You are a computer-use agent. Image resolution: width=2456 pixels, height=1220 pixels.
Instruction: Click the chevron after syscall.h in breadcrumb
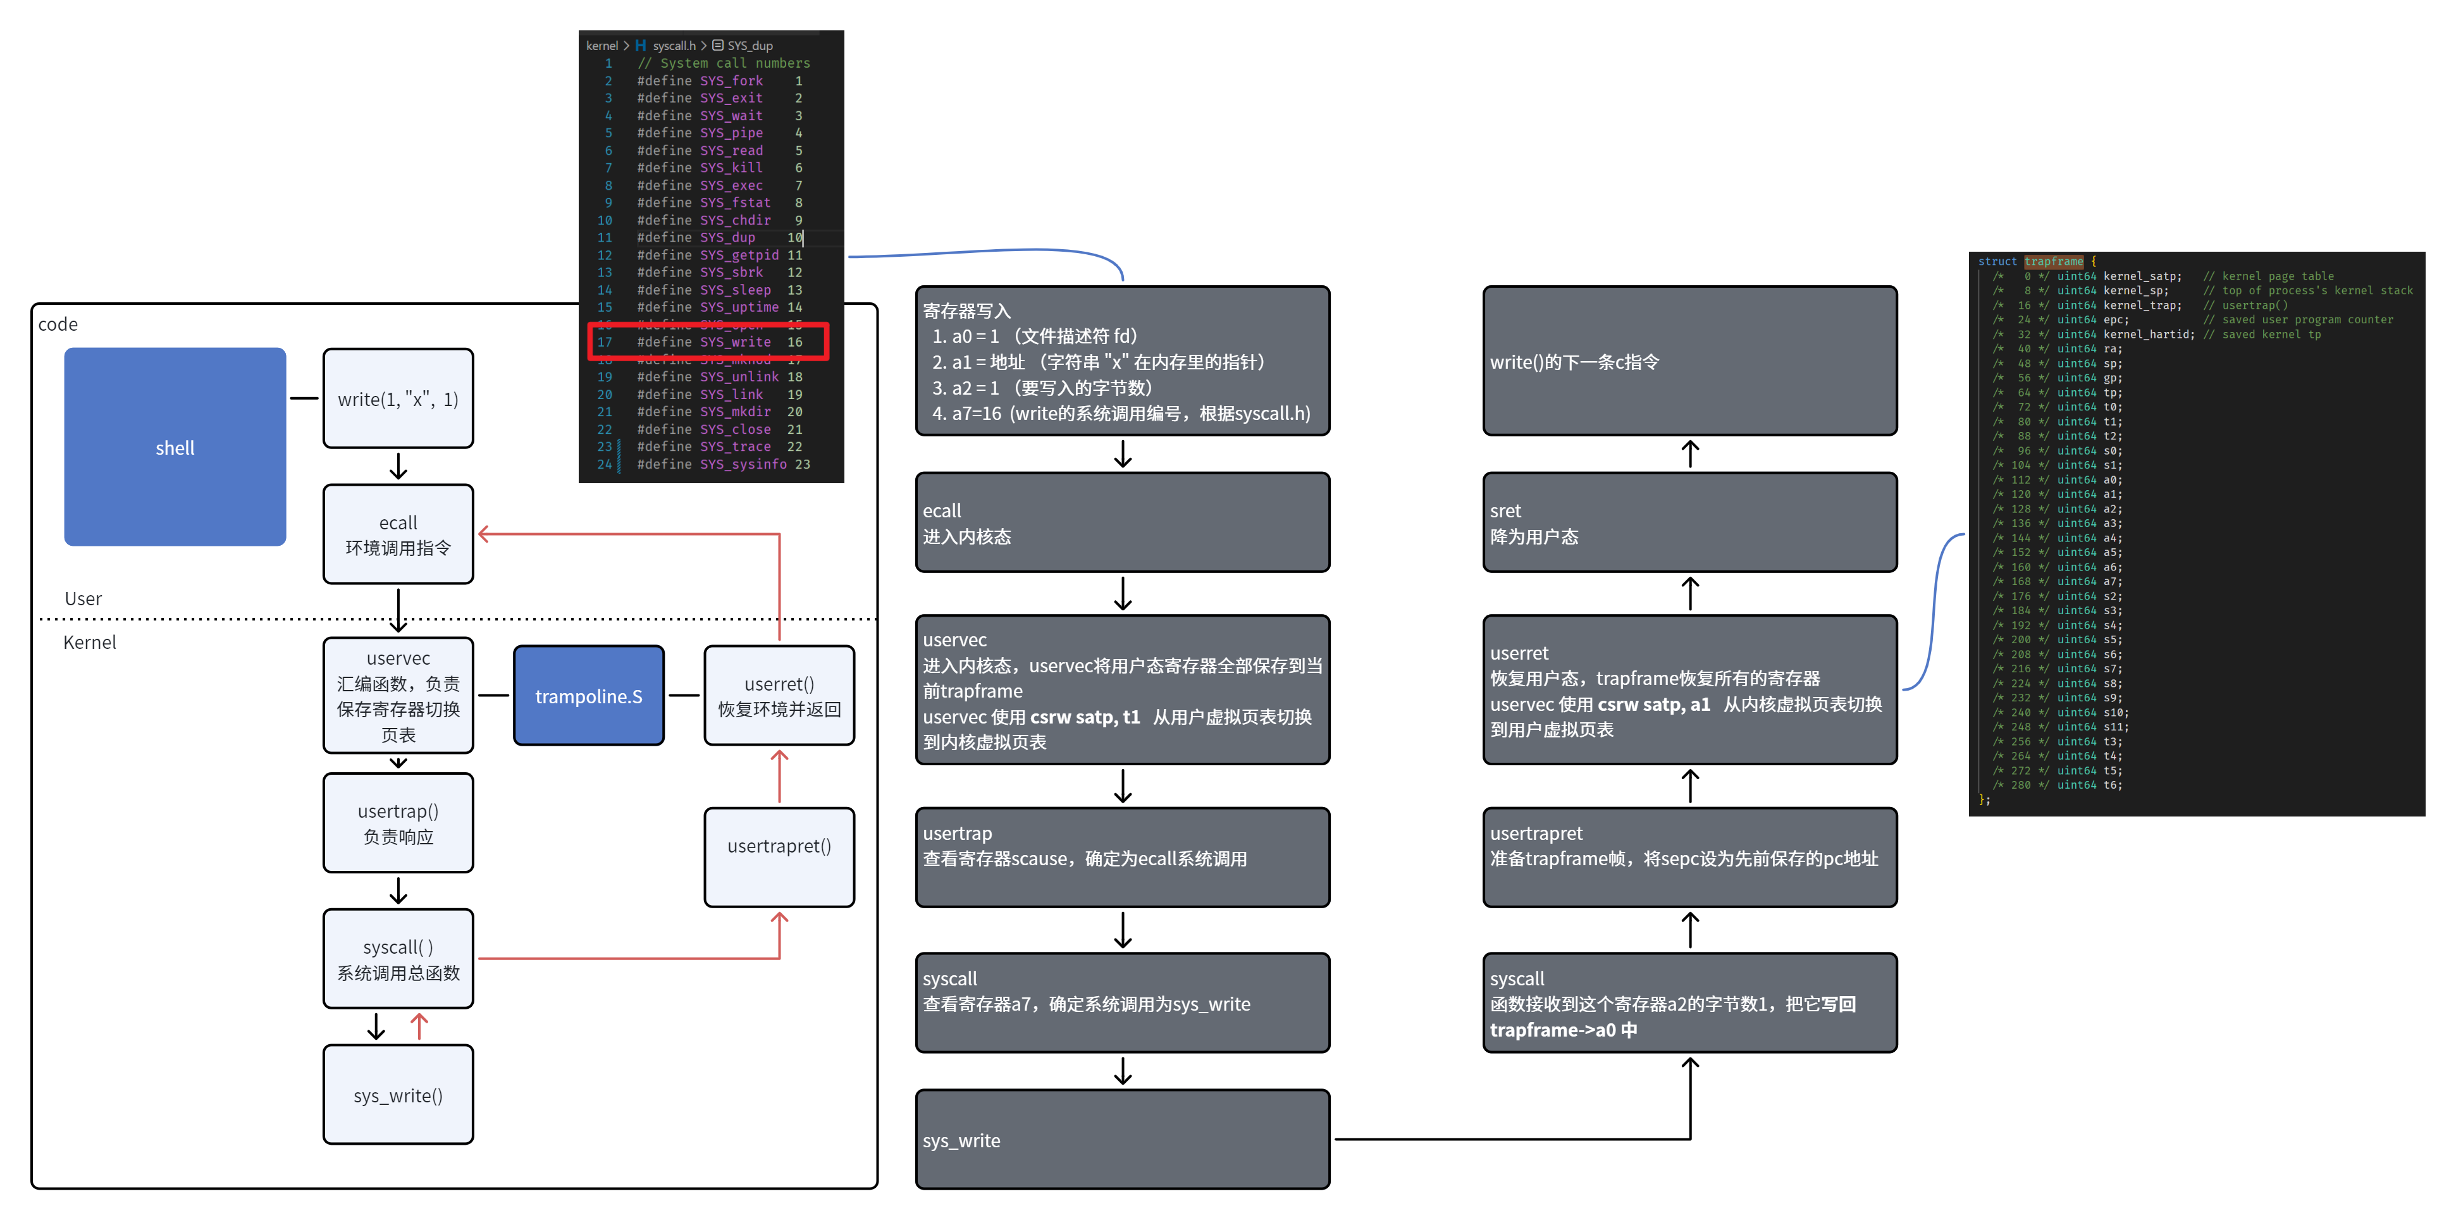pos(703,46)
